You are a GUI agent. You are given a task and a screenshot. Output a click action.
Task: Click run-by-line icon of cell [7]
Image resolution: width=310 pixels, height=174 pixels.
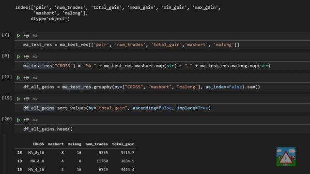[x=27, y=36]
